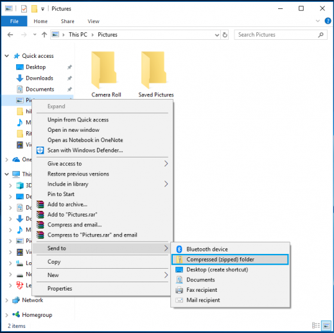Switch to Large icons view button
This screenshot has height=333, width=334.
[326, 325]
